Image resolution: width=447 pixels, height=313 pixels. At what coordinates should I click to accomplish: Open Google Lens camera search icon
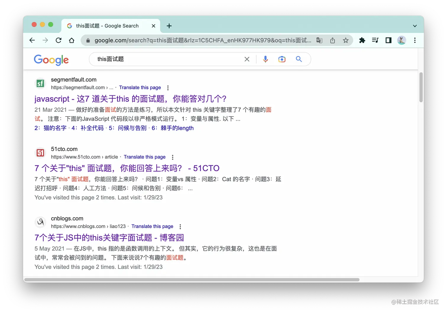(282, 59)
